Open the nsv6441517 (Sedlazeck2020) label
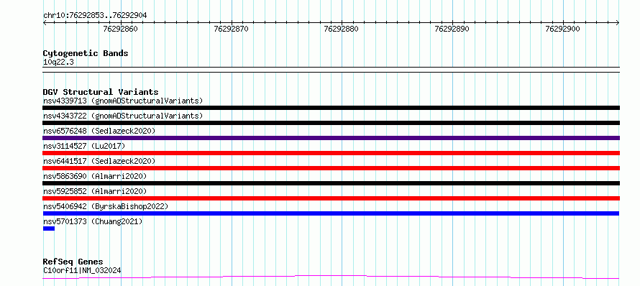 pos(99,161)
